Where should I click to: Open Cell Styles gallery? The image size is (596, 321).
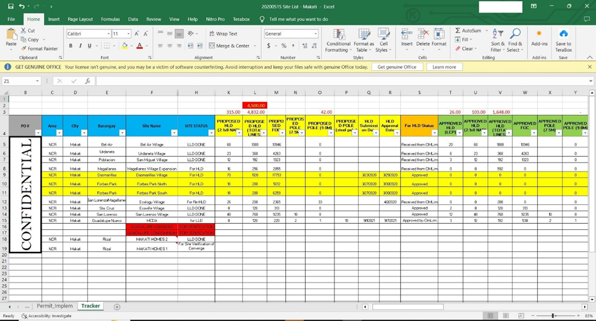tap(383, 41)
